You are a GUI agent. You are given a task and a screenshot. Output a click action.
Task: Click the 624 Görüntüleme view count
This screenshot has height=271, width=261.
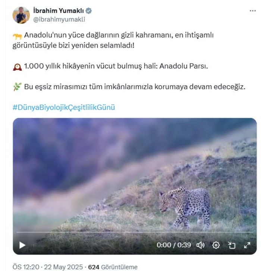[x=113, y=267]
